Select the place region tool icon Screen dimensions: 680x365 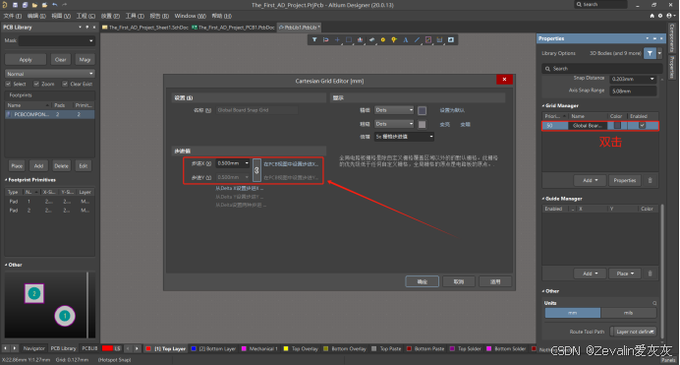click(428, 39)
